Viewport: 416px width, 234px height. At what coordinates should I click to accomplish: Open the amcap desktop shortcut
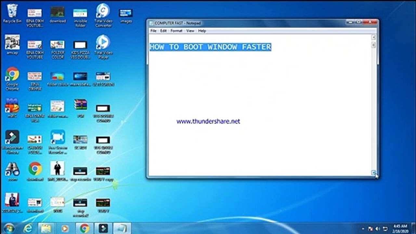pyautogui.click(x=12, y=45)
